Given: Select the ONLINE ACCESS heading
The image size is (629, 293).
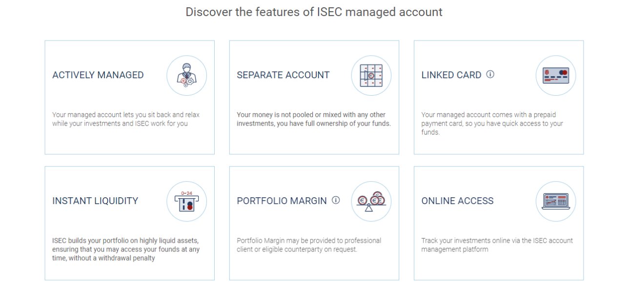Looking at the screenshot, I should [x=458, y=201].
